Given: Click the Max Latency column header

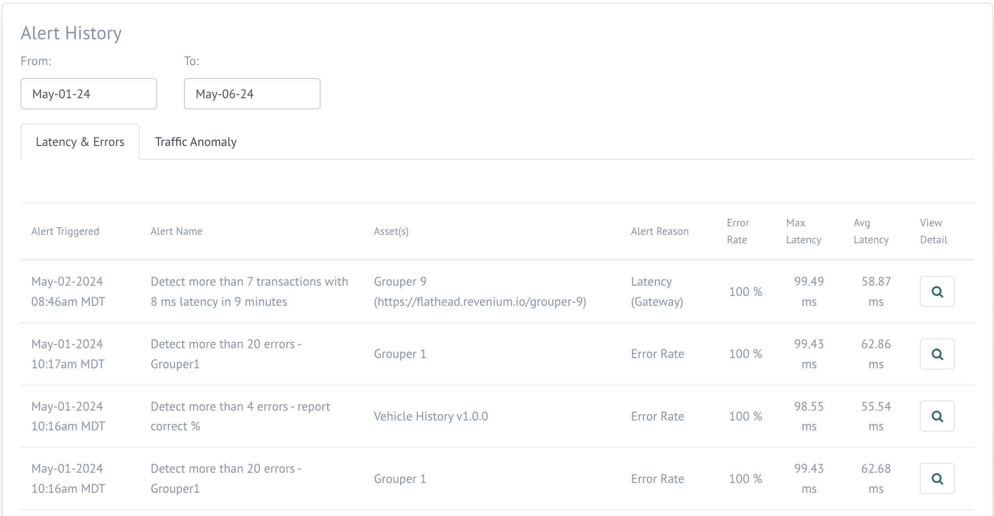Looking at the screenshot, I should coord(803,231).
